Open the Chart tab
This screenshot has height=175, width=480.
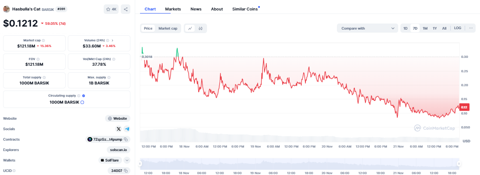pyautogui.click(x=150, y=9)
